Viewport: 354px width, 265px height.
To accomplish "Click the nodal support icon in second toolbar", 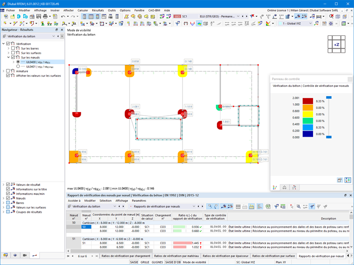I will tap(42, 23).
